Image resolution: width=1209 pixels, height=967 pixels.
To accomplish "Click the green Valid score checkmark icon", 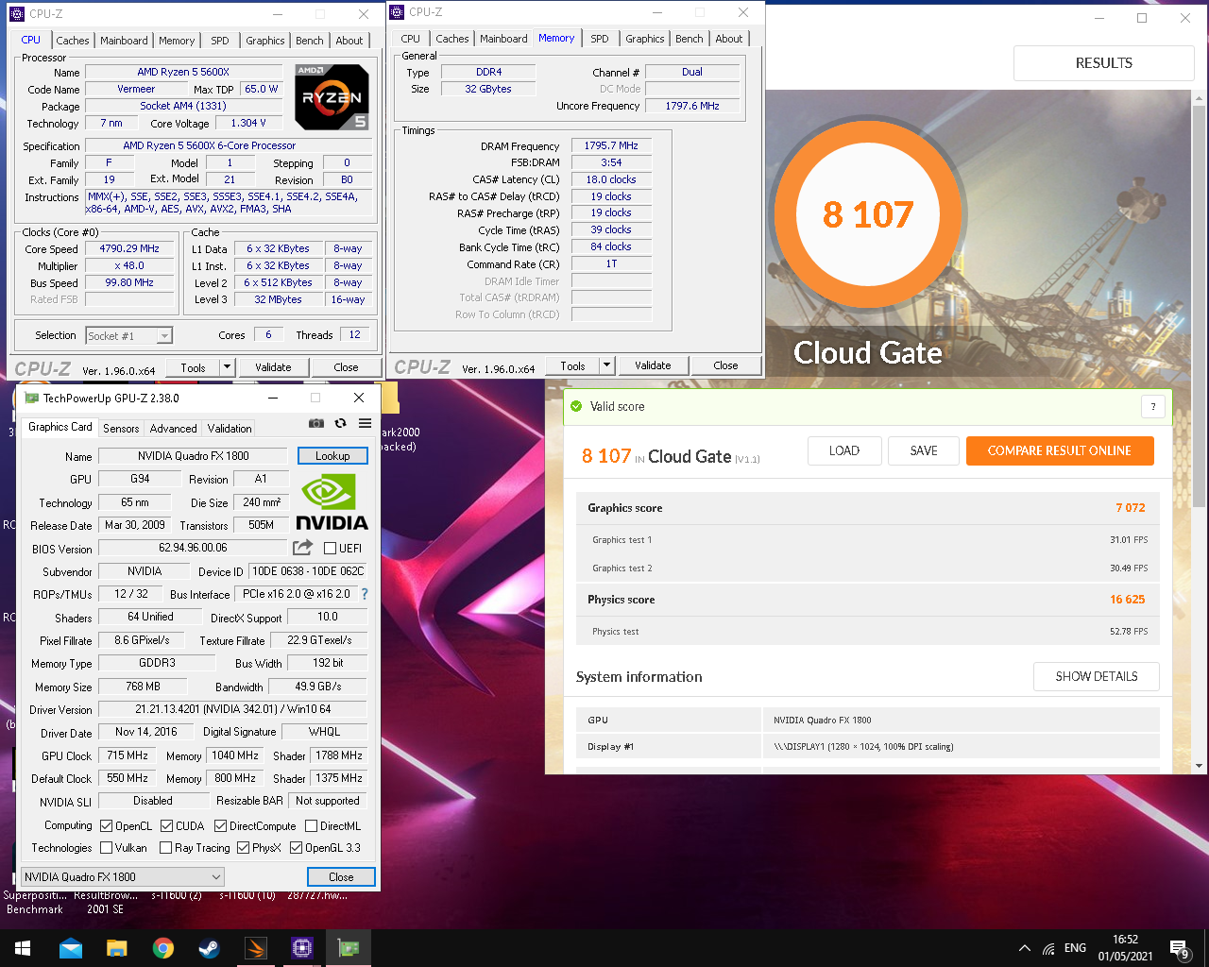I will click(576, 406).
